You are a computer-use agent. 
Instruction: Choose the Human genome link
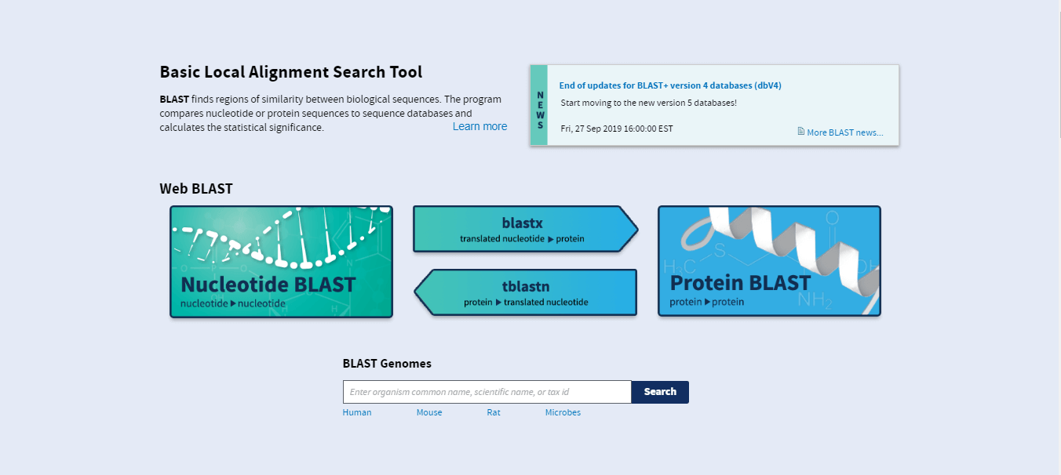click(x=357, y=412)
